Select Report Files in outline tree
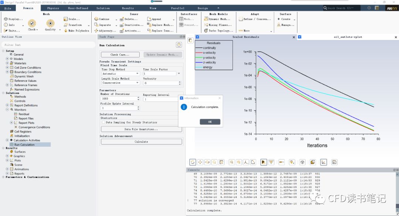 tap(26, 118)
